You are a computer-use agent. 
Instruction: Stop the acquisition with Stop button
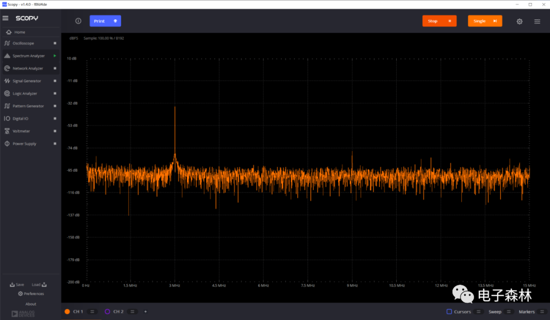tap(439, 21)
